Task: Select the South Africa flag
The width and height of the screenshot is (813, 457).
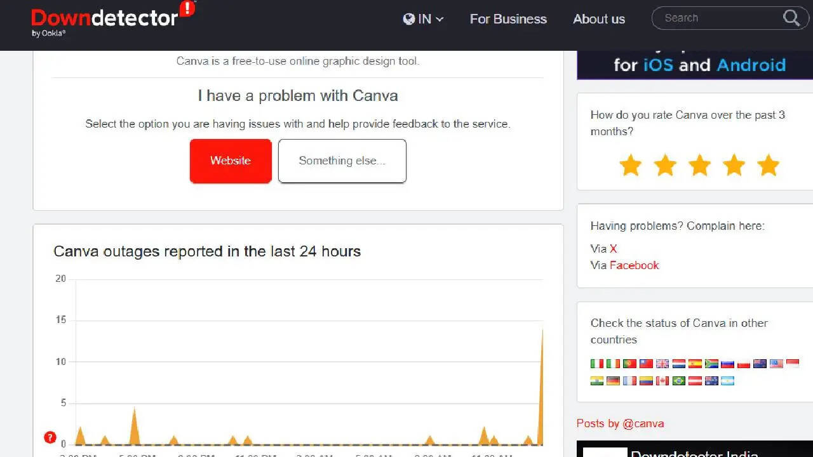Action: [x=712, y=364]
